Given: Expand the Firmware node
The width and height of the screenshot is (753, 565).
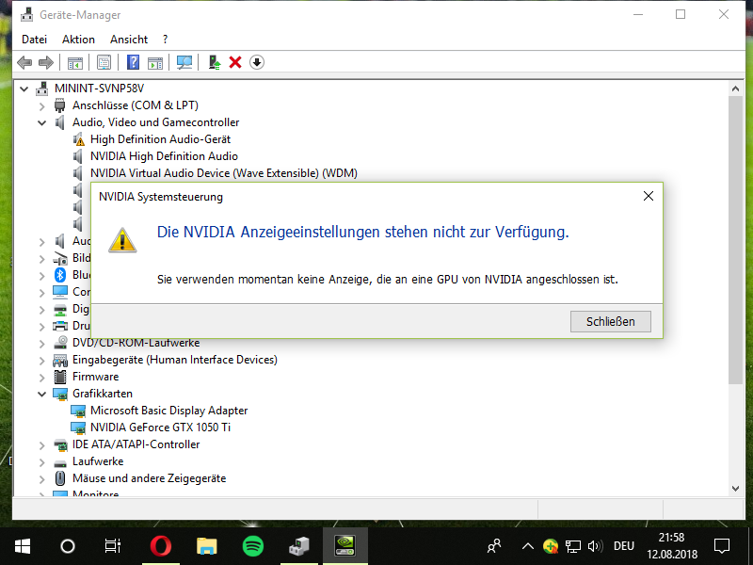Looking at the screenshot, I should point(41,378).
